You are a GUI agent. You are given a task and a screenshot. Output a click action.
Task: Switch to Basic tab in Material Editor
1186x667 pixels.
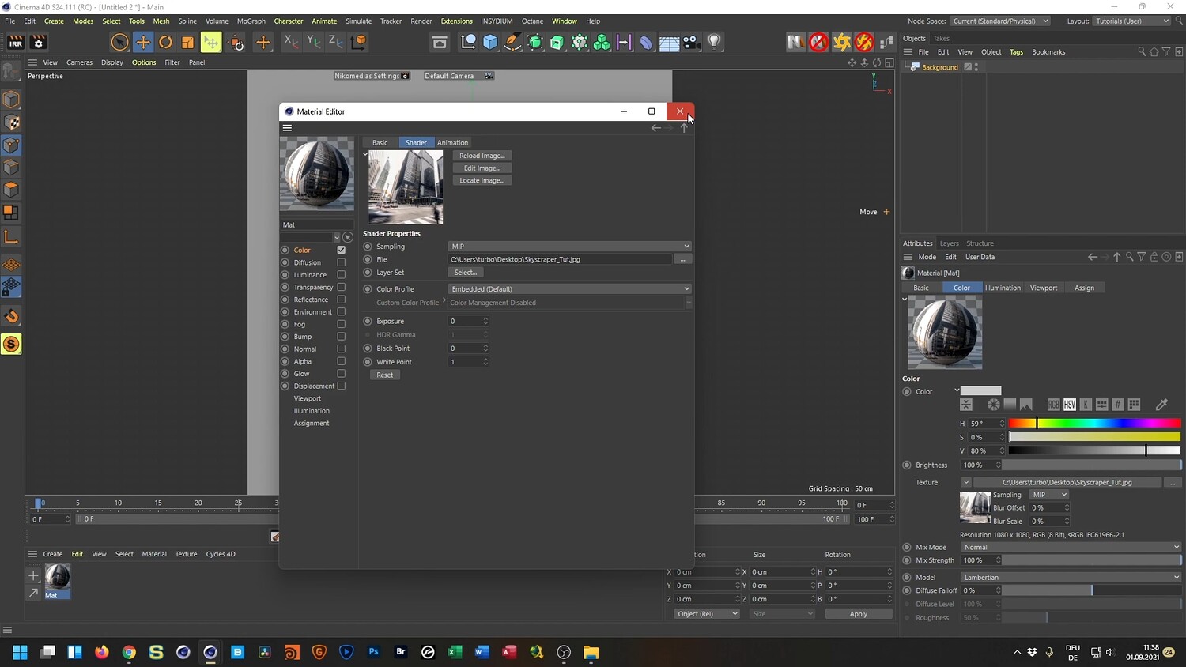pos(380,143)
